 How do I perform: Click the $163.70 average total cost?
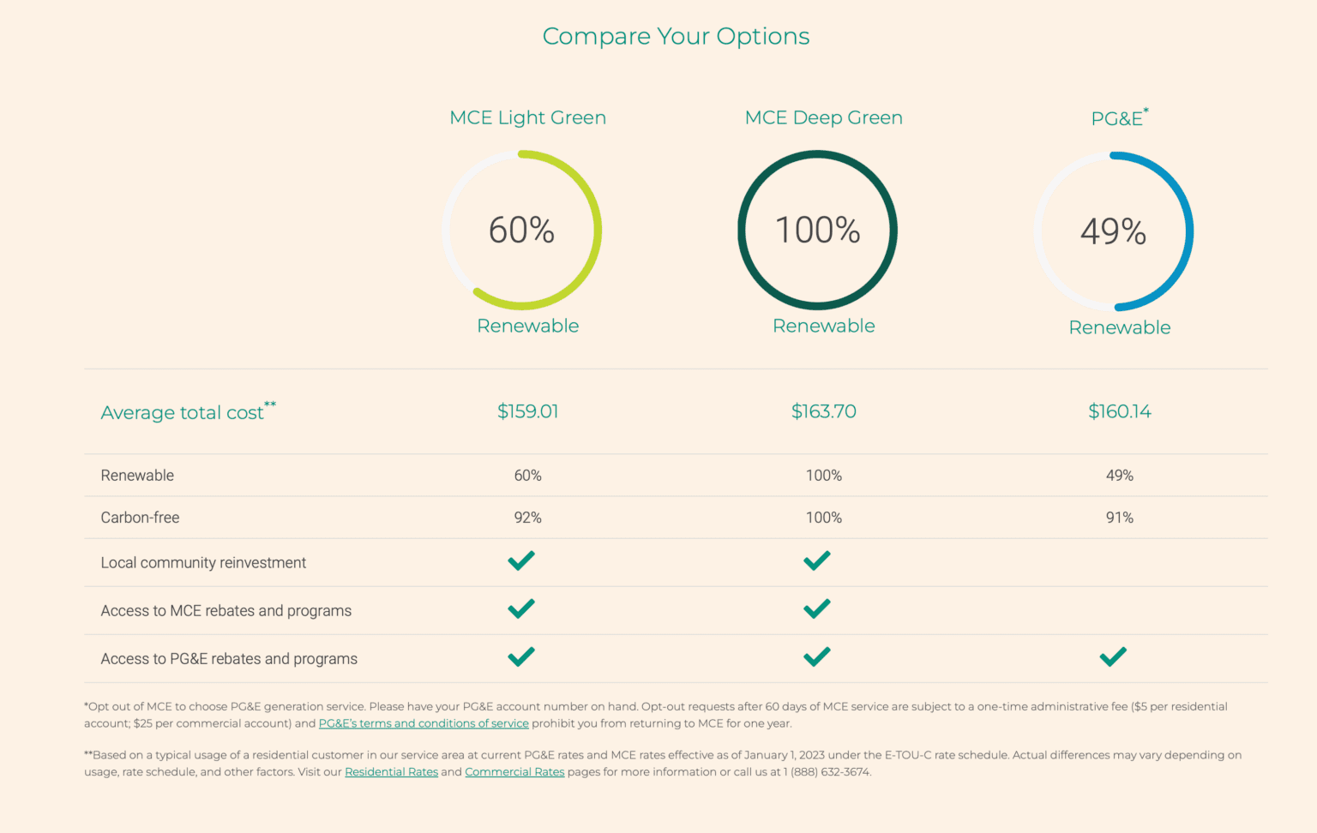(x=824, y=411)
